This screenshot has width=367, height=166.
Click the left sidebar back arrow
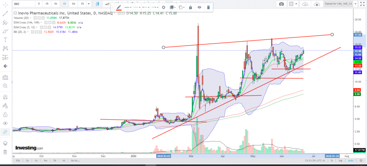tap(5, 66)
